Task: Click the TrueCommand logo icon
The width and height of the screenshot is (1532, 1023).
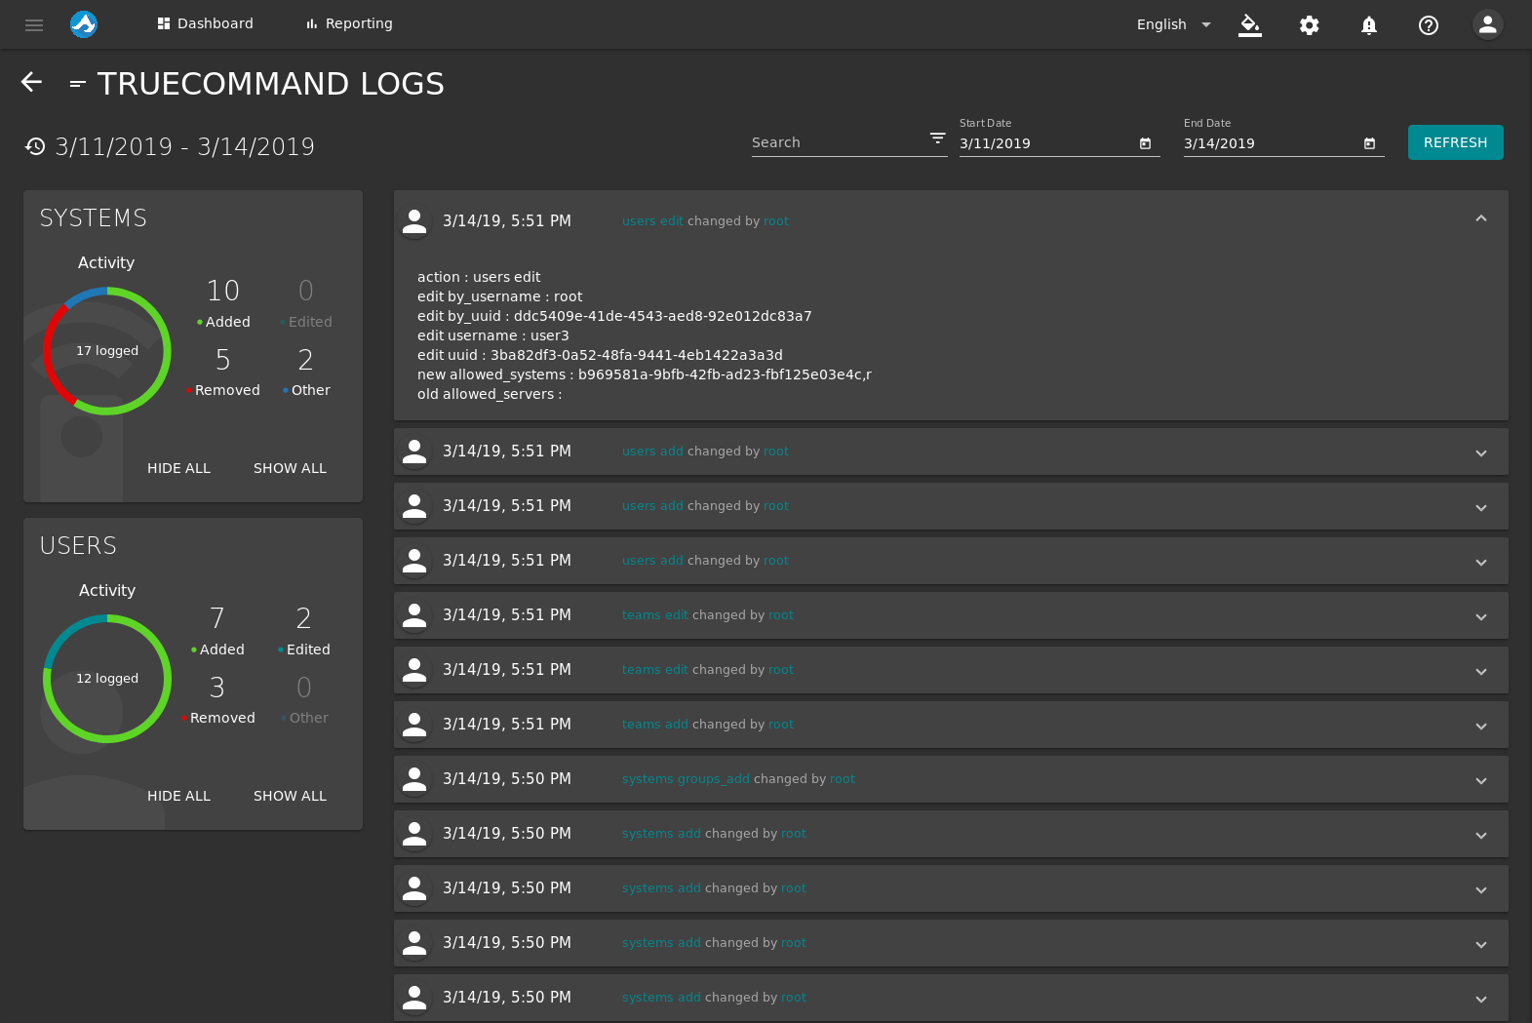Action: click(84, 24)
